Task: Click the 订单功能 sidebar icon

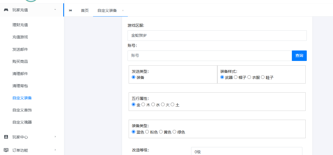Action: 6,150
